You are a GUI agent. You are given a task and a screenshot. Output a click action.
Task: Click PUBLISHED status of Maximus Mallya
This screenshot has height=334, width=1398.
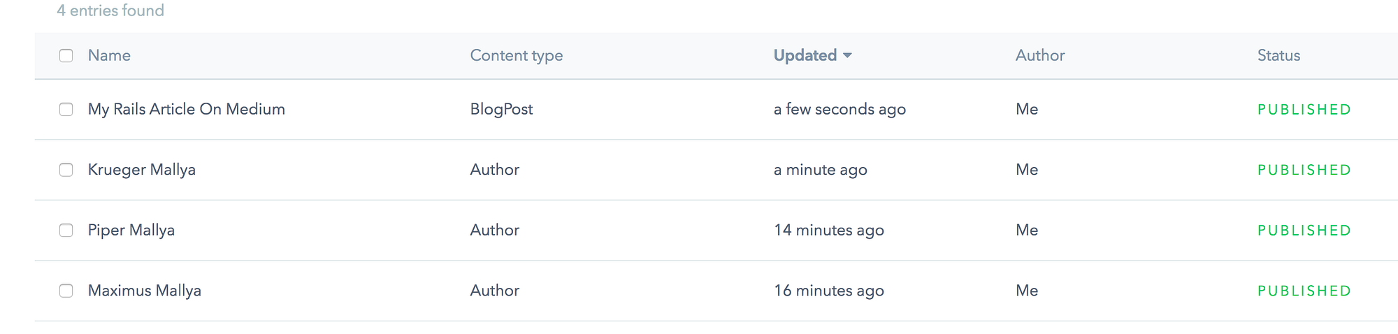pos(1304,291)
